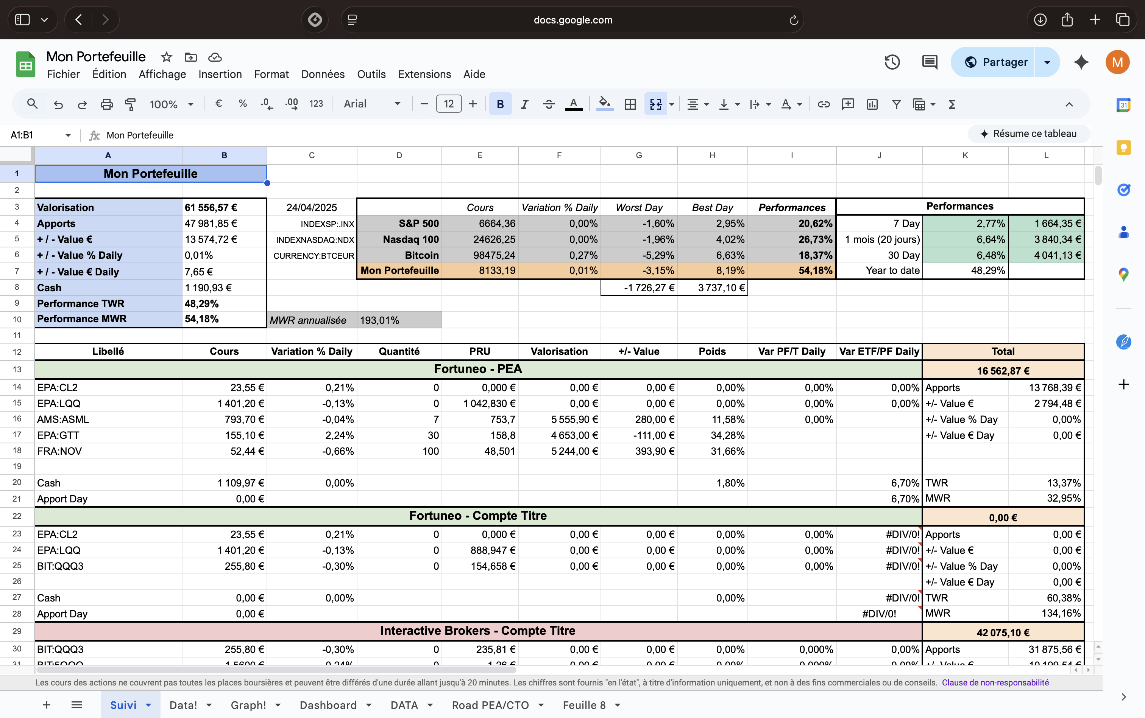Viewport: 1145px width, 718px height.
Task: Click the insert chart icon
Action: 872,104
